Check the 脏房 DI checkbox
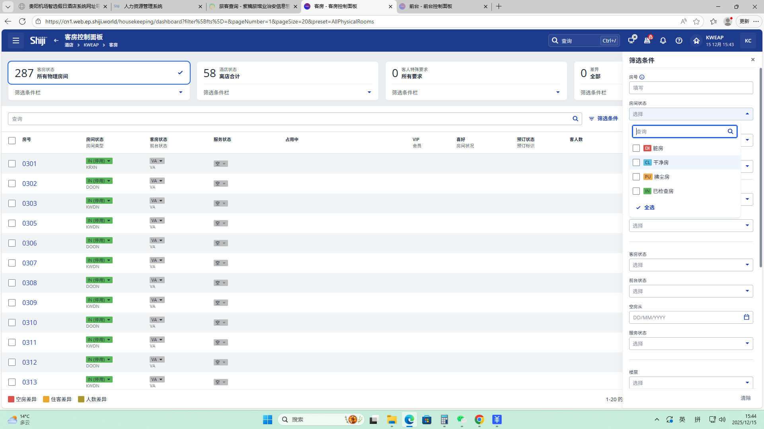Viewport: 764px width, 429px height. coord(636,148)
